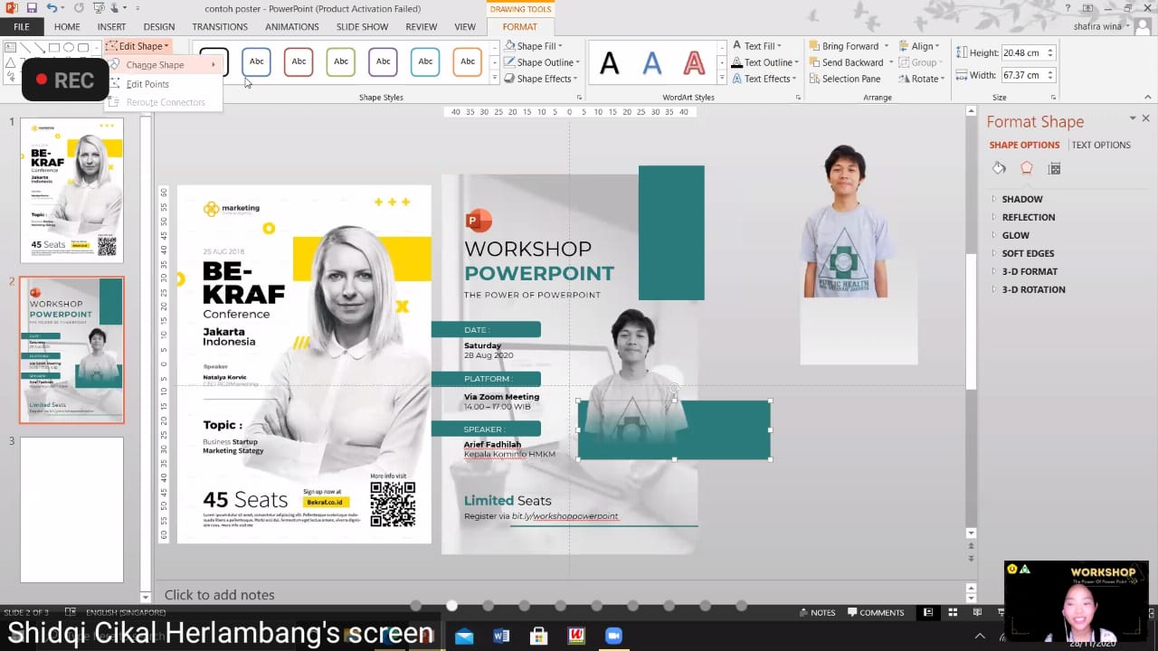Screen dimensions: 1158x651
Task: Open the Shape Fill dropdown
Action: tap(538, 46)
